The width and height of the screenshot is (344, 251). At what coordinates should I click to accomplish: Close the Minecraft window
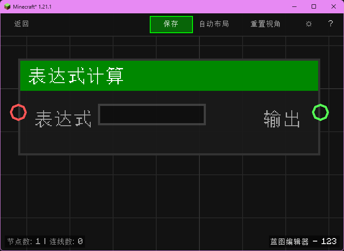pyautogui.click(x=334, y=6)
